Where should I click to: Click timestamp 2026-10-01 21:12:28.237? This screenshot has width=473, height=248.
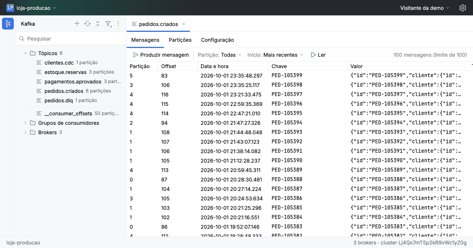coord(231,161)
